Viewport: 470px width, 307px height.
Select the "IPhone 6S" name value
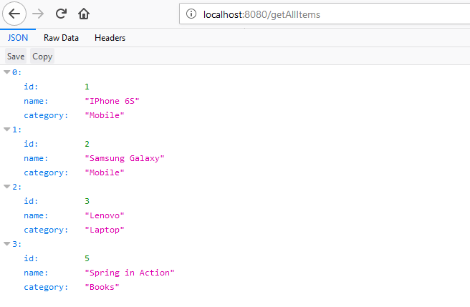click(x=111, y=101)
